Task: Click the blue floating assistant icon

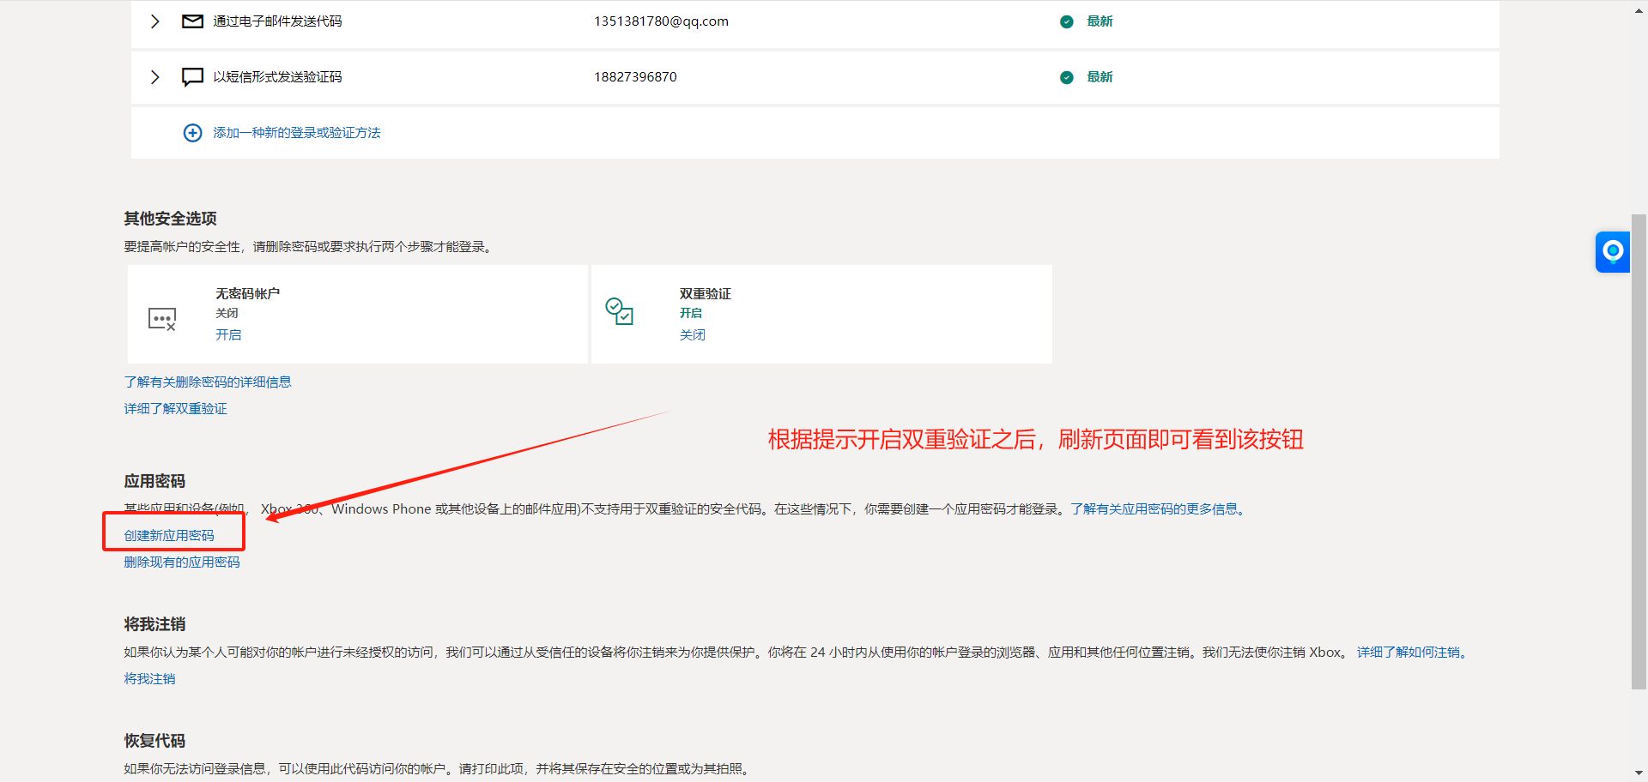Action: click(x=1613, y=251)
